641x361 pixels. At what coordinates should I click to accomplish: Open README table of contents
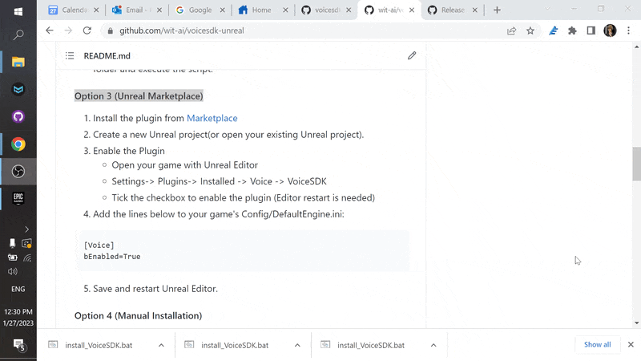pyautogui.click(x=70, y=55)
